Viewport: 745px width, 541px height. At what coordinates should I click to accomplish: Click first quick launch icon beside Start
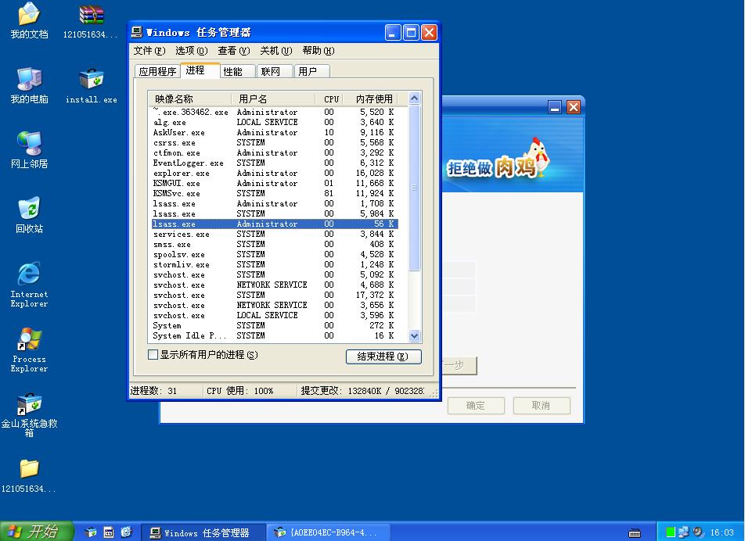(x=90, y=532)
